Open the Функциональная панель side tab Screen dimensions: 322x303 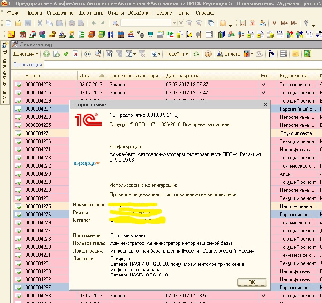[x=5, y=73]
